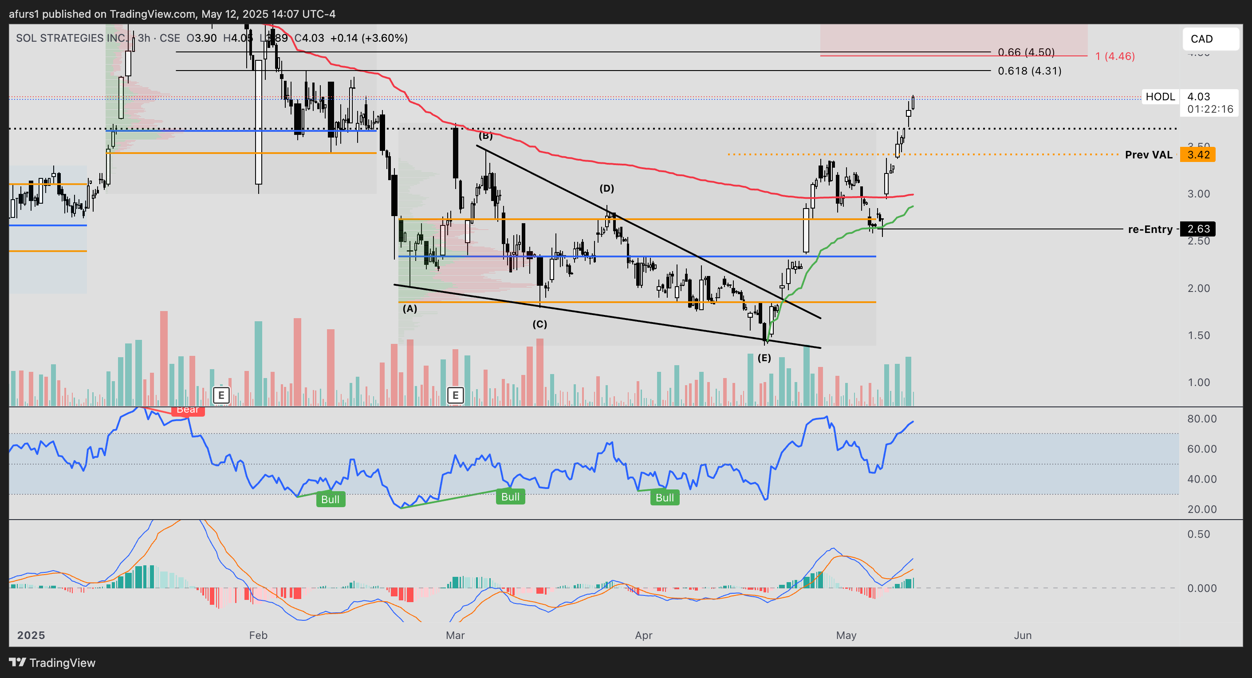Click the Jun label on time axis
This screenshot has width=1252, height=678.
(x=1023, y=635)
